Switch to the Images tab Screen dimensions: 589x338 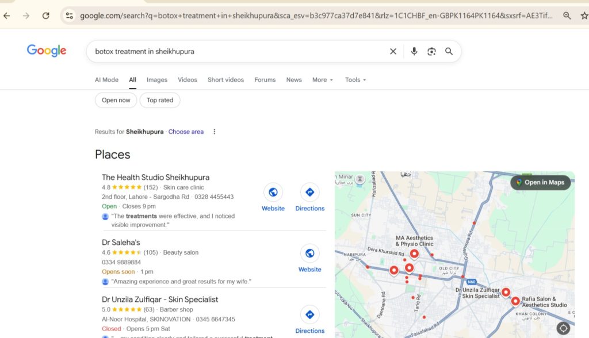(156, 80)
